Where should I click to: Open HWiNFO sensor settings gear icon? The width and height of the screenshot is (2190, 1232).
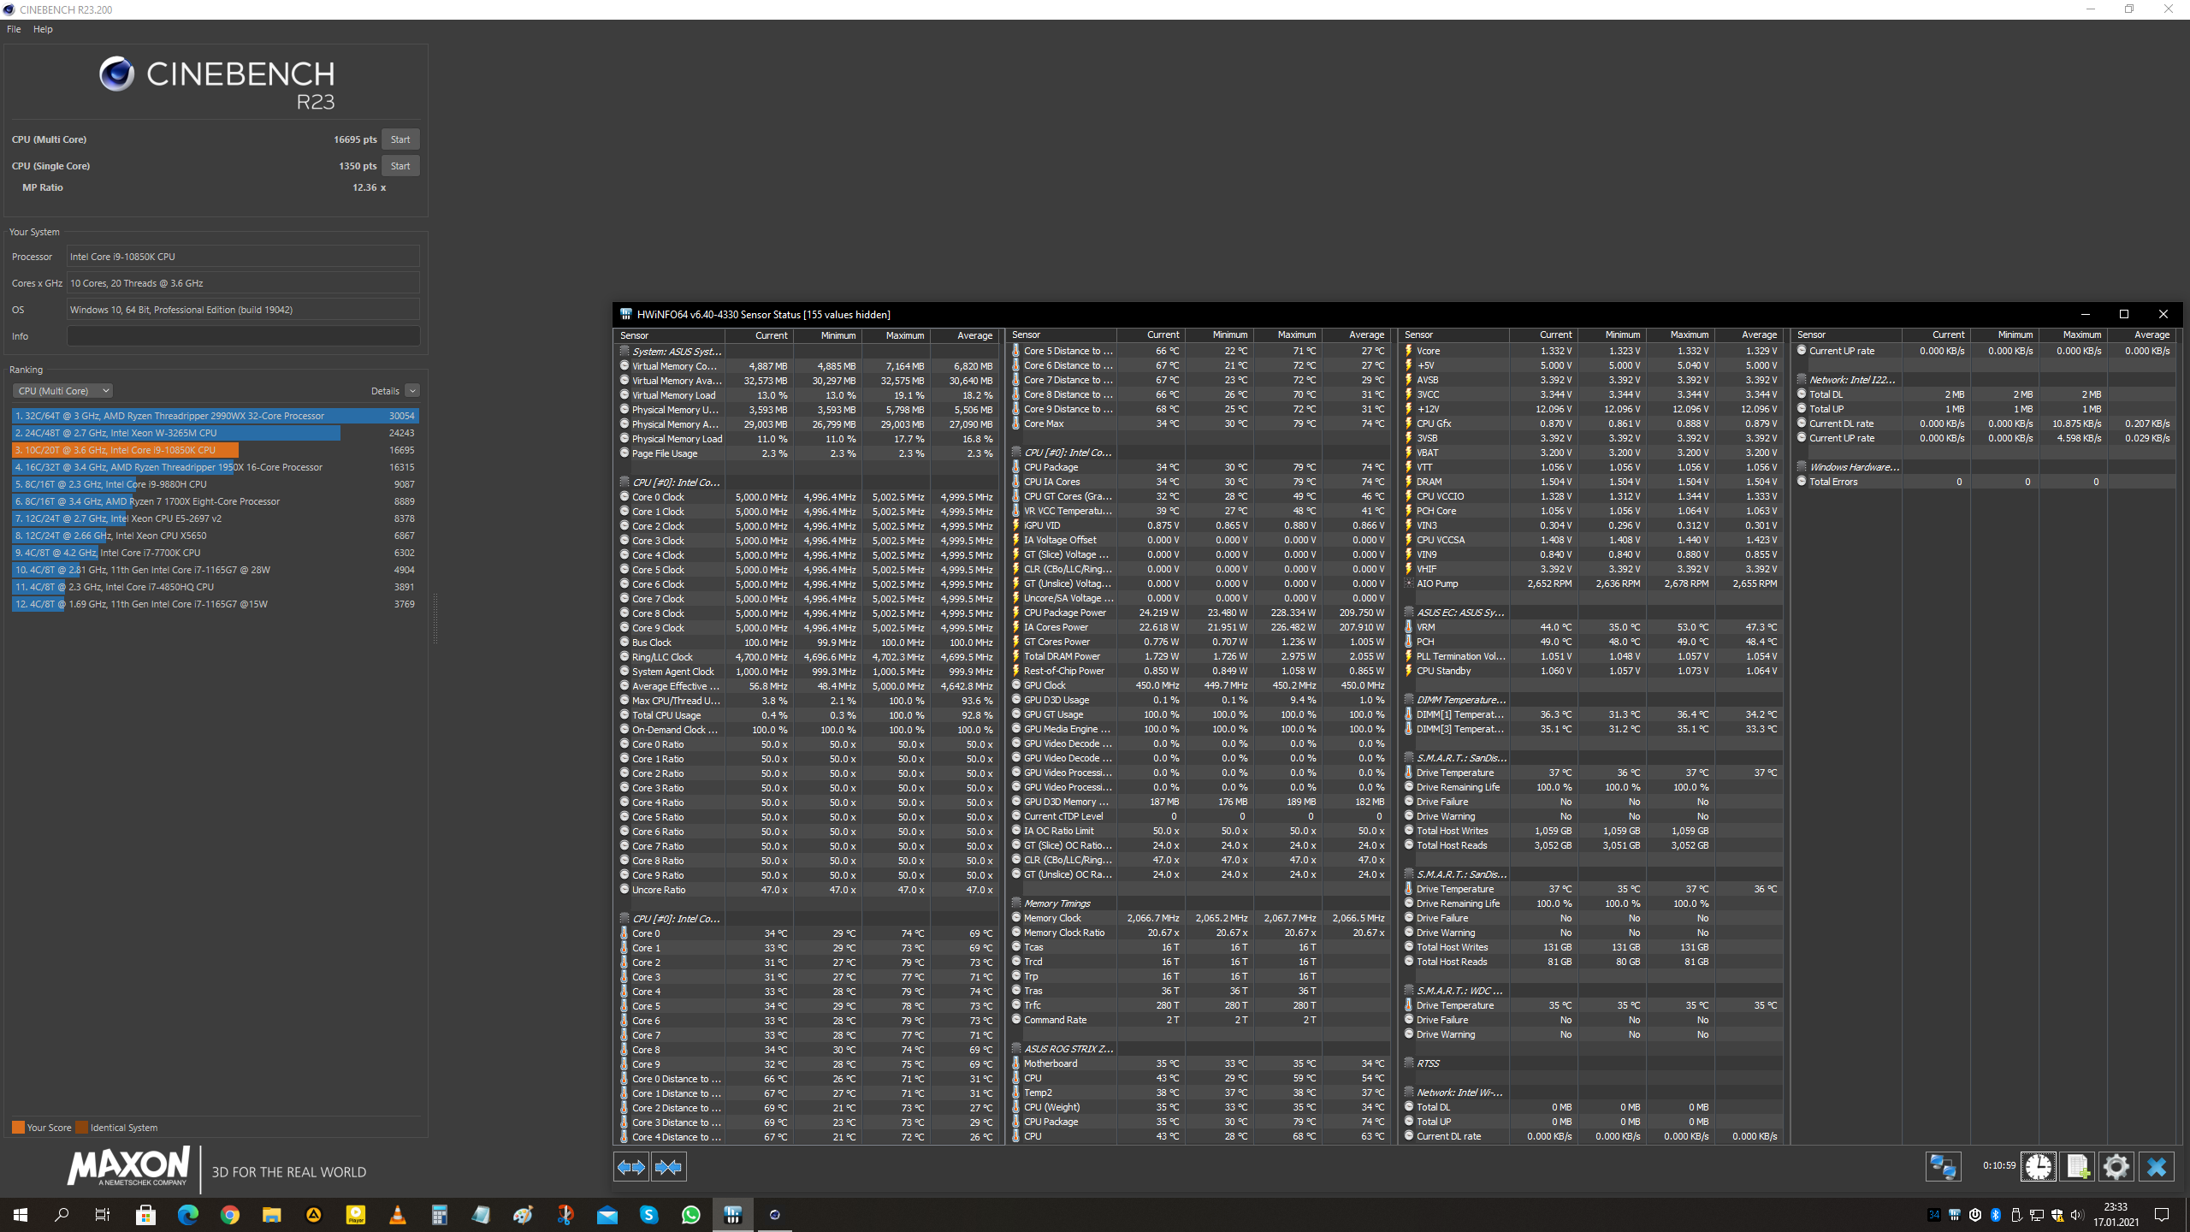[2116, 1166]
